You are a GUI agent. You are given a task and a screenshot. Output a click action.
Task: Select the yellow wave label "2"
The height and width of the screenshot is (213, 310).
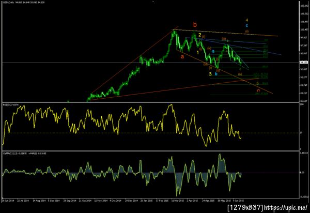(200, 35)
